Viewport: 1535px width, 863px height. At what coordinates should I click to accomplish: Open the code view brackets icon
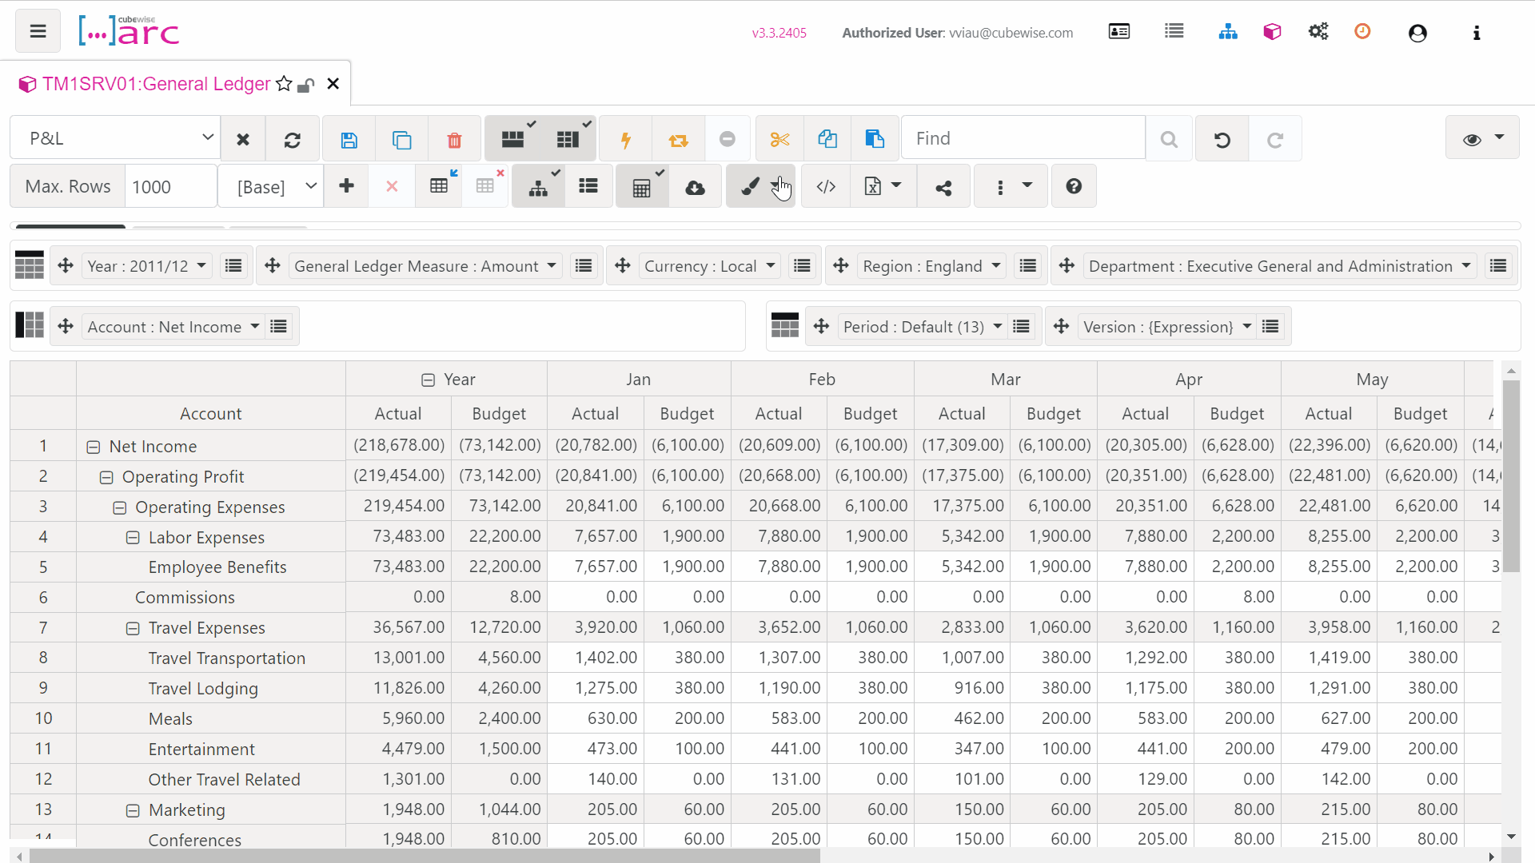(x=826, y=187)
